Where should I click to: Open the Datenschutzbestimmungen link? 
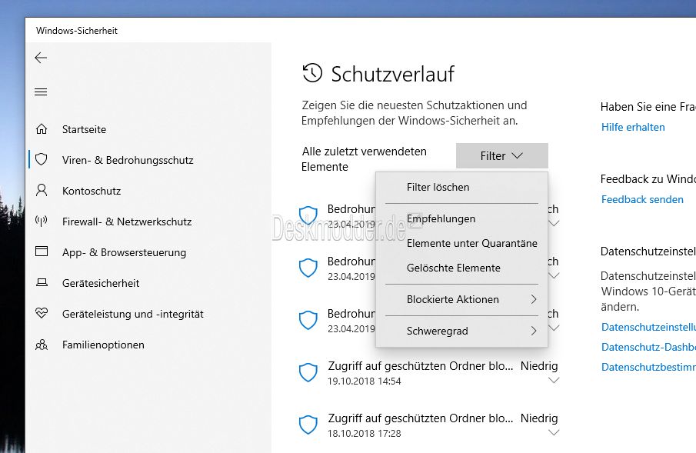[648, 367]
